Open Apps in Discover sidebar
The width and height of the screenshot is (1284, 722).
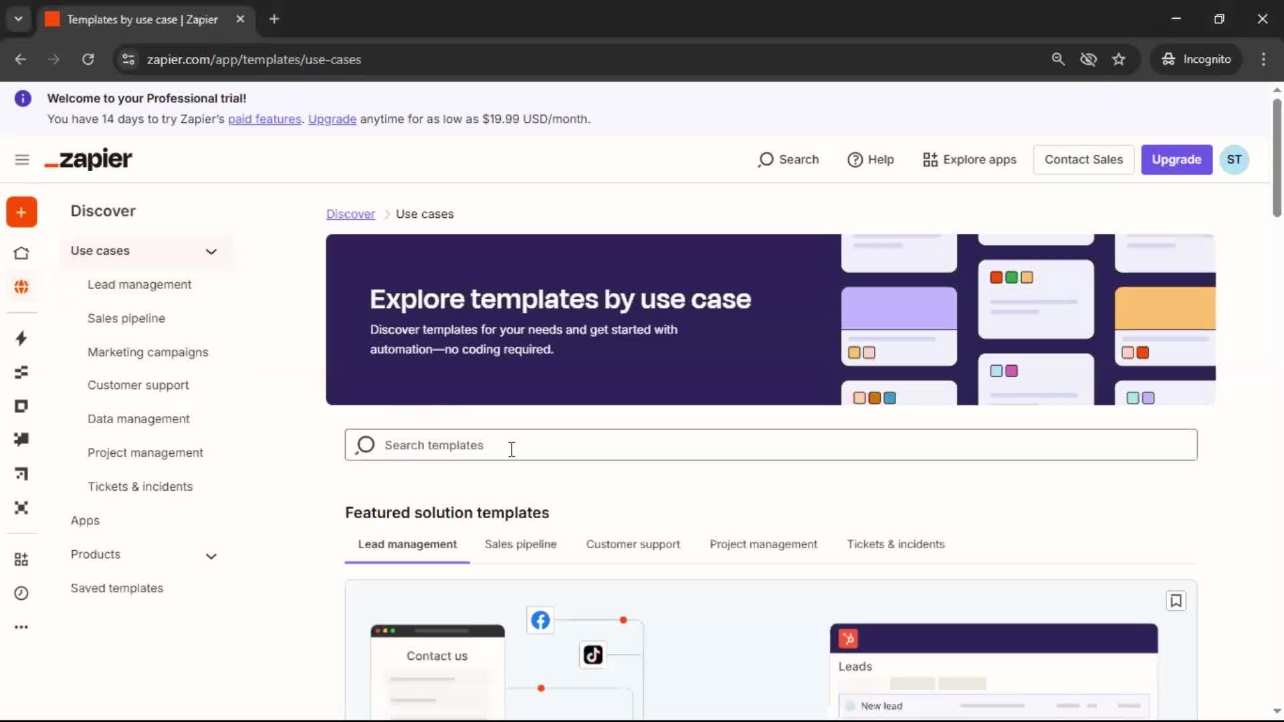[85, 521]
